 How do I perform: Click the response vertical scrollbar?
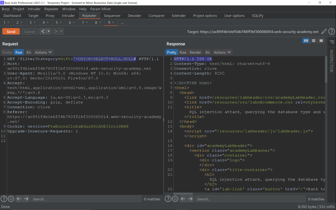tap(326, 69)
